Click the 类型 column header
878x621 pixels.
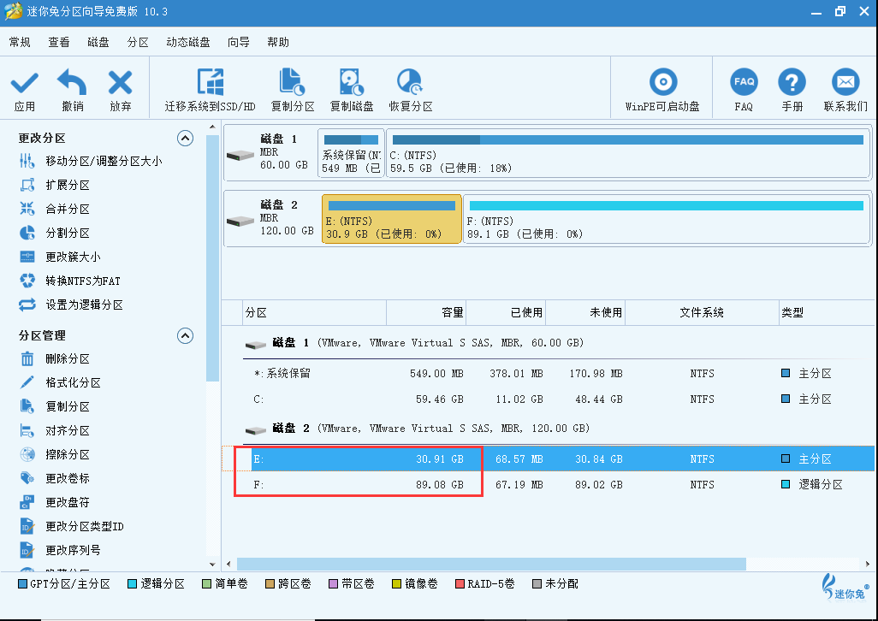point(827,313)
